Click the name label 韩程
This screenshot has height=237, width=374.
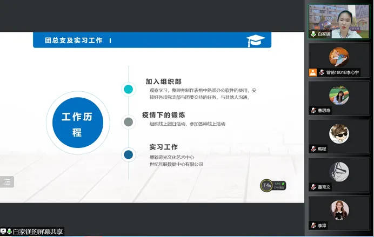click(322, 149)
